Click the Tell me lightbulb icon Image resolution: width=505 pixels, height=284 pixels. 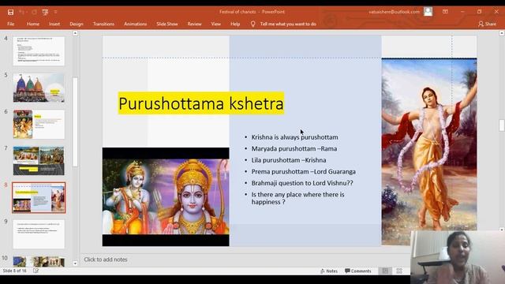(x=252, y=24)
